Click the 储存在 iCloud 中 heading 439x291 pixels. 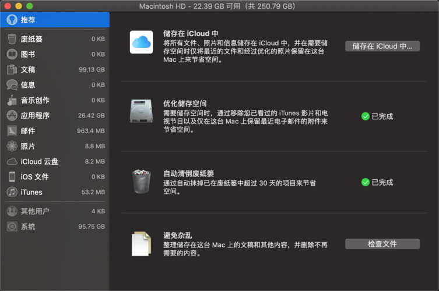(x=191, y=34)
